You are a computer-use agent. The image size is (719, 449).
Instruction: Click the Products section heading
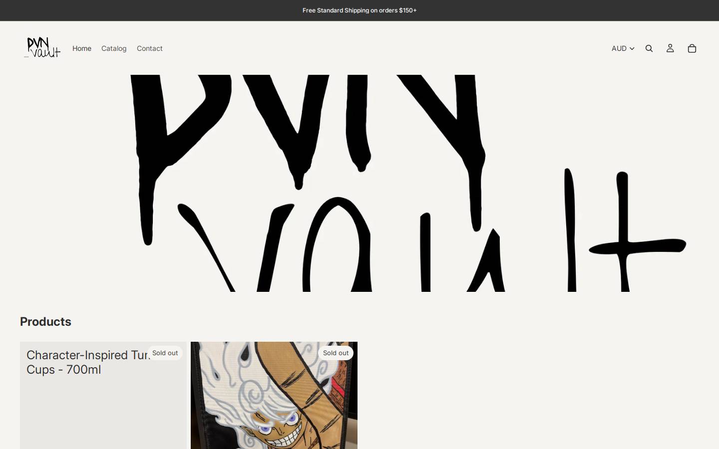45,322
